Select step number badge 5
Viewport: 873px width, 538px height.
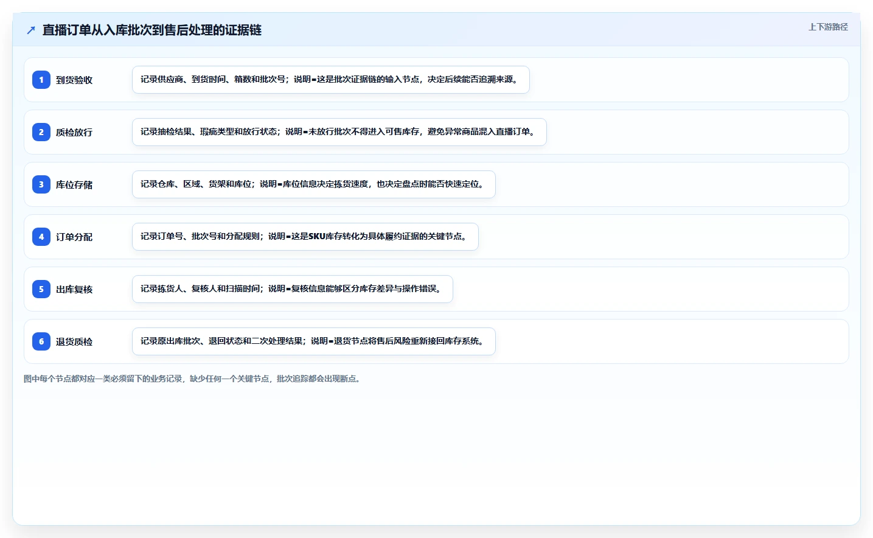pos(41,289)
